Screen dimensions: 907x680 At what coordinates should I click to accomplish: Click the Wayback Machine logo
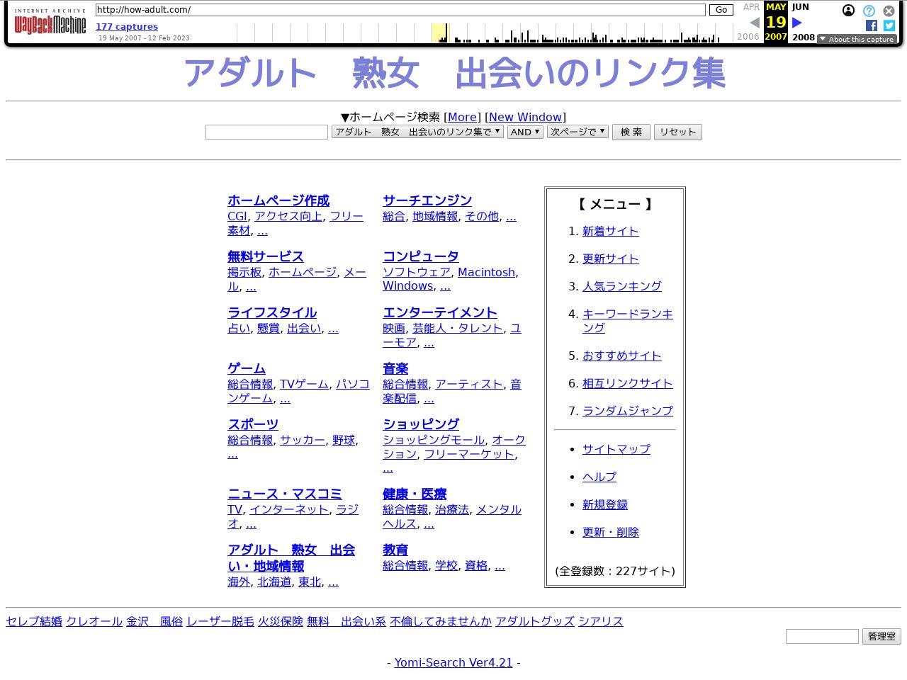point(50,23)
